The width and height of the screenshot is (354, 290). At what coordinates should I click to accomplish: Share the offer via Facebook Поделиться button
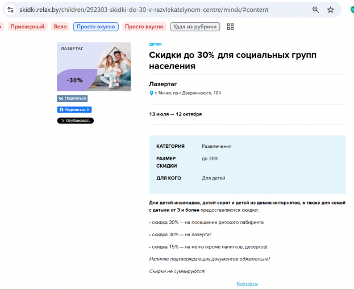(x=74, y=109)
